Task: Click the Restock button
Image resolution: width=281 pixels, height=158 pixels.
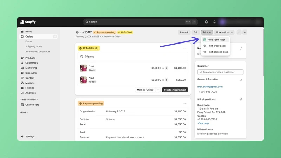Action: pyautogui.click(x=184, y=32)
